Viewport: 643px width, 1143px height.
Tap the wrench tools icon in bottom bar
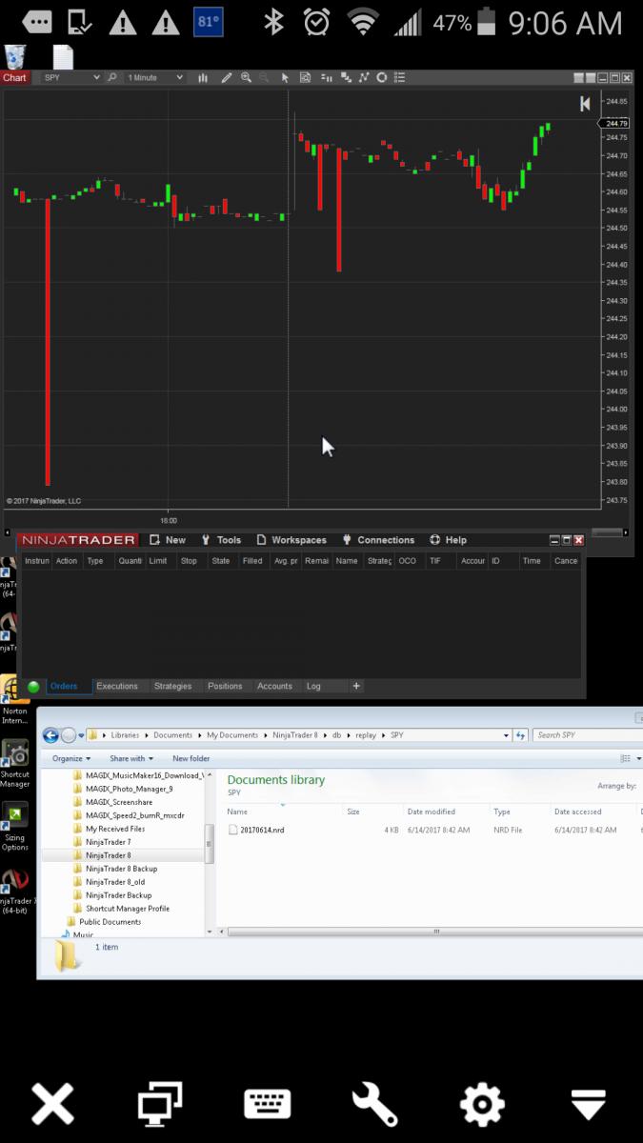(x=374, y=1104)
